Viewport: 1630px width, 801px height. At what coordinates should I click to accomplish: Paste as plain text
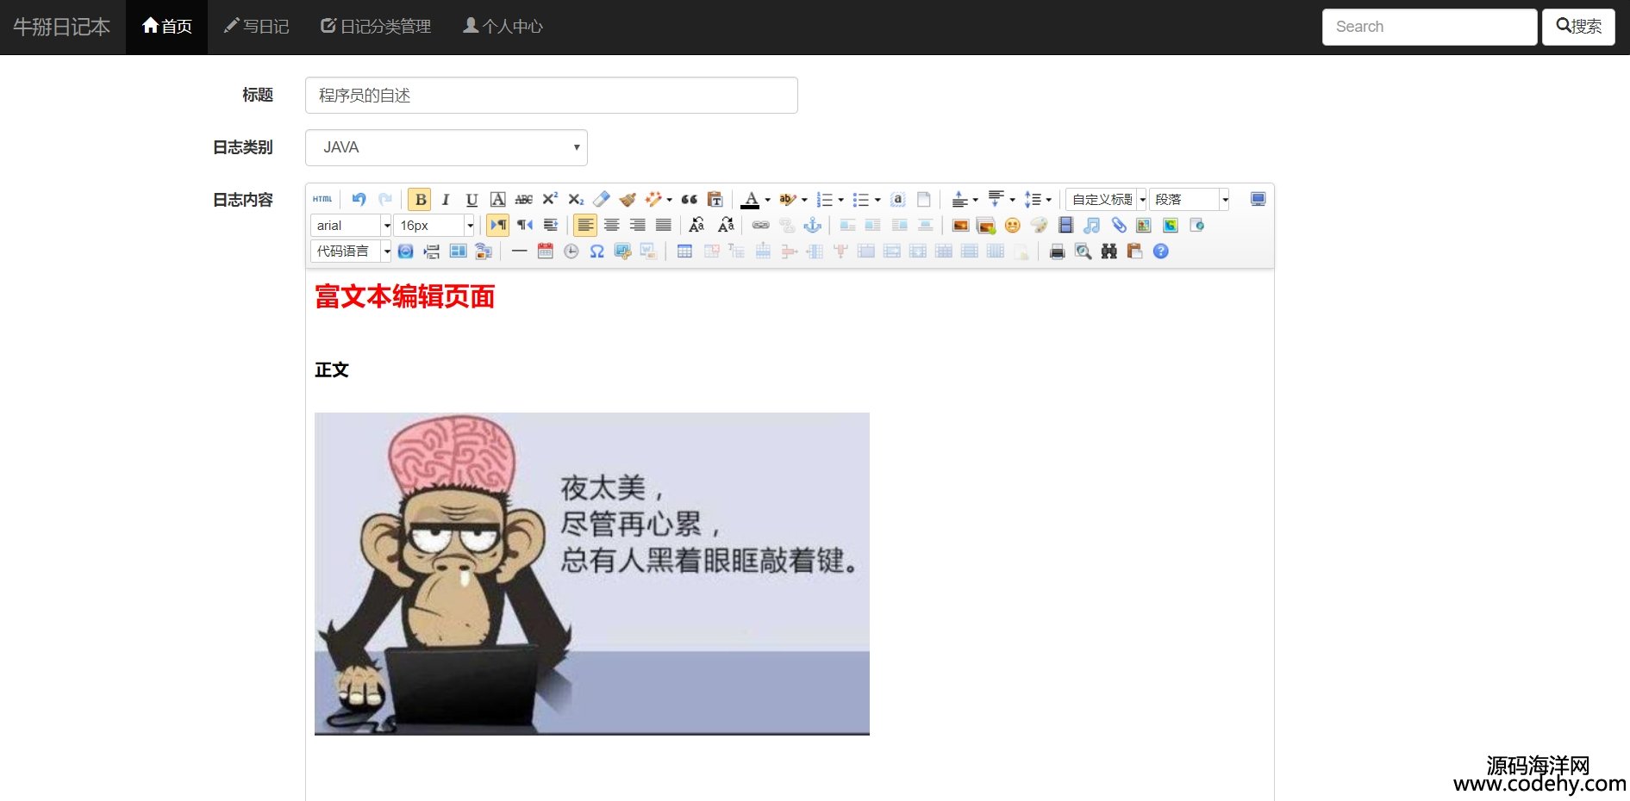[715, 200]
